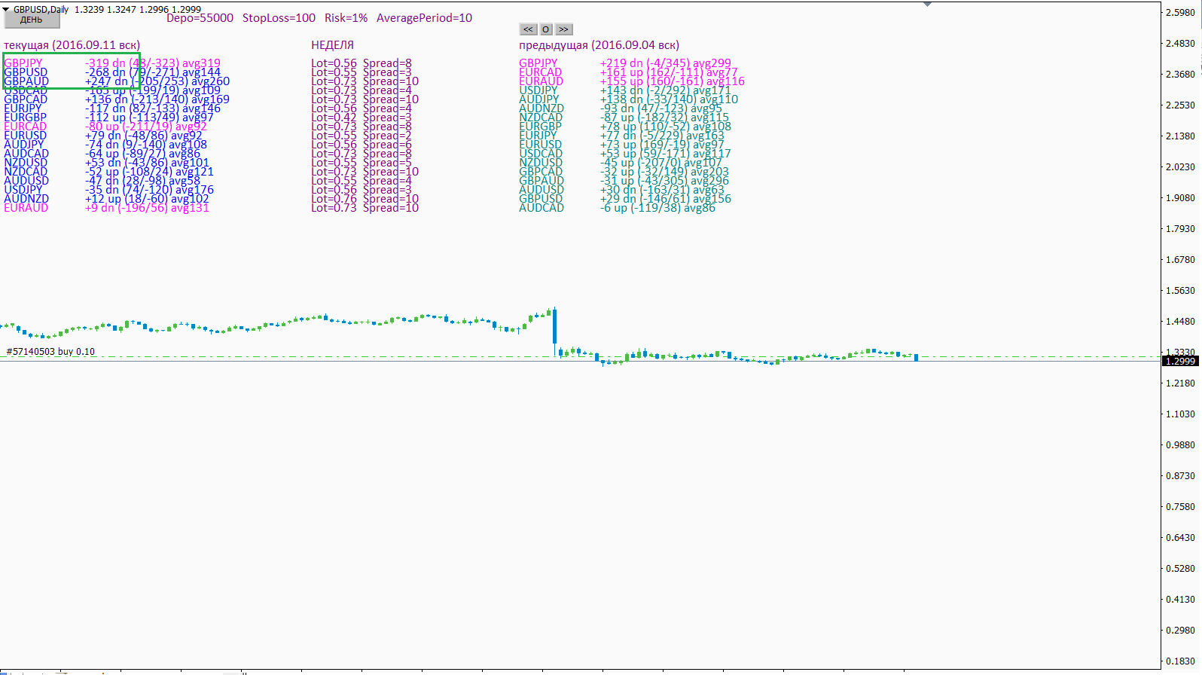Select GBPUSD in the предыдущая list
Screen dimensions: 1202x675
pyautogui.click(x=541, y=199)
